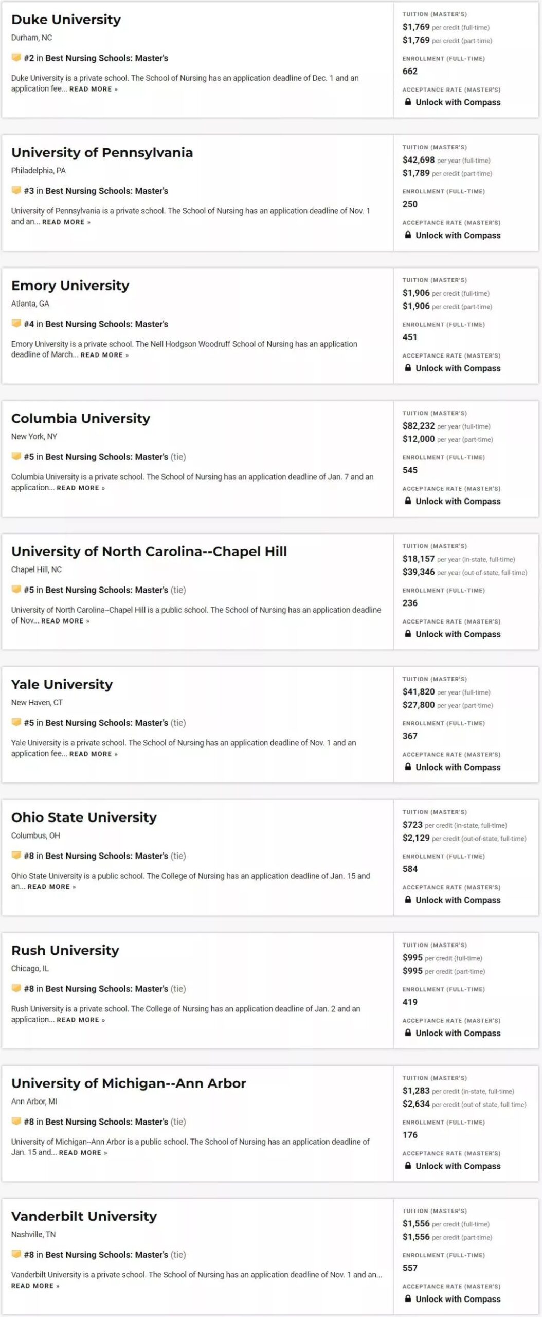Click the ranking badge icon under Vanderbilt University
542x1317 pixels.
[x=16, y=1254]
